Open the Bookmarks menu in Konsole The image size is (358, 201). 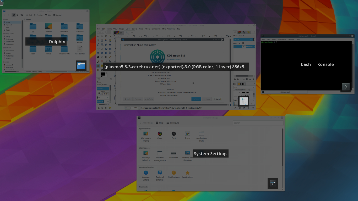pos(282,40)
